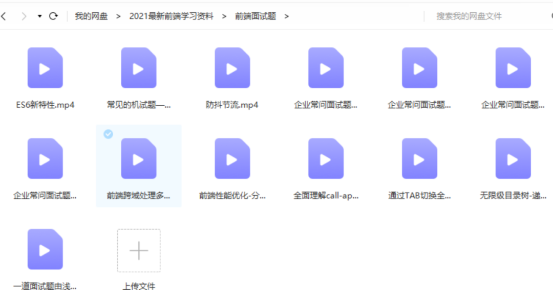Open the 一道面试题由浅 video file
553x304 pixels.
coord(45,249)
